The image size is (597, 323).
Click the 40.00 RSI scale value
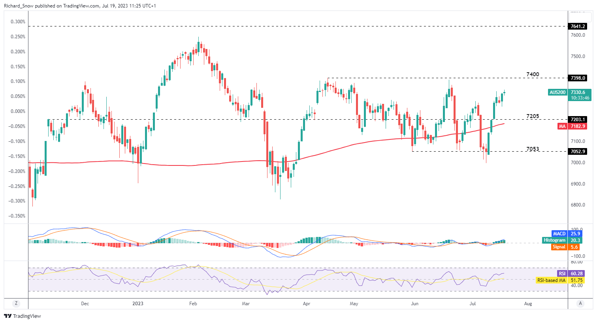(577, 285)
